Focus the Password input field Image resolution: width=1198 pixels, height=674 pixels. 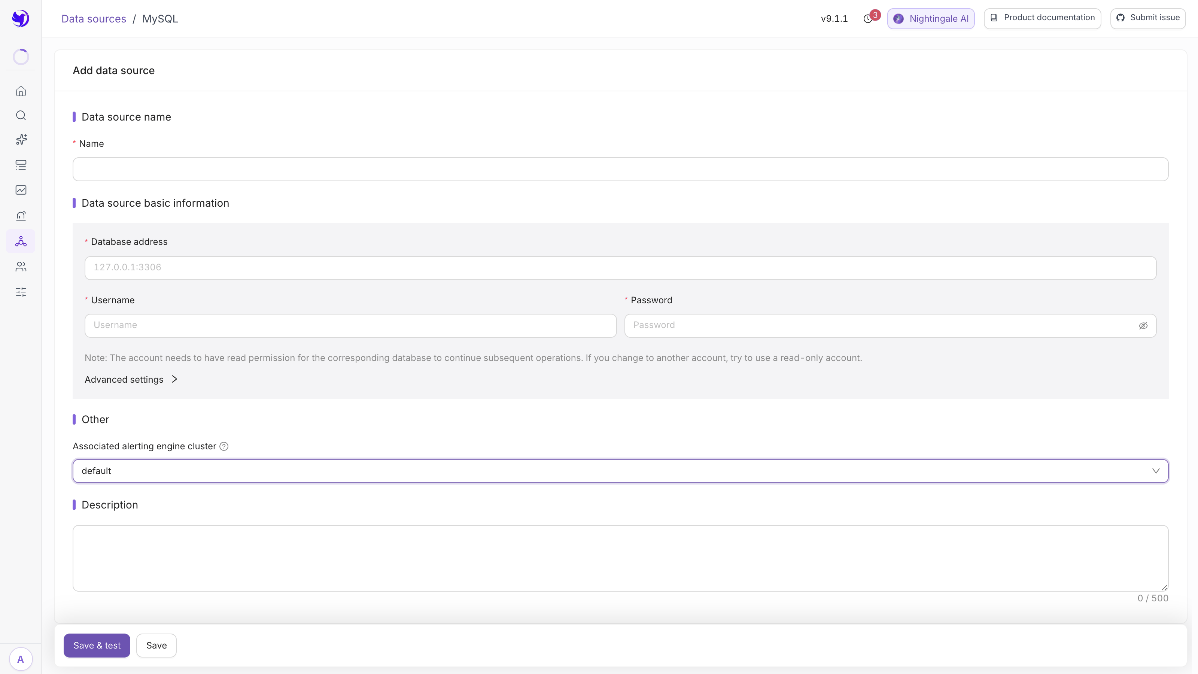click(890, 326)
